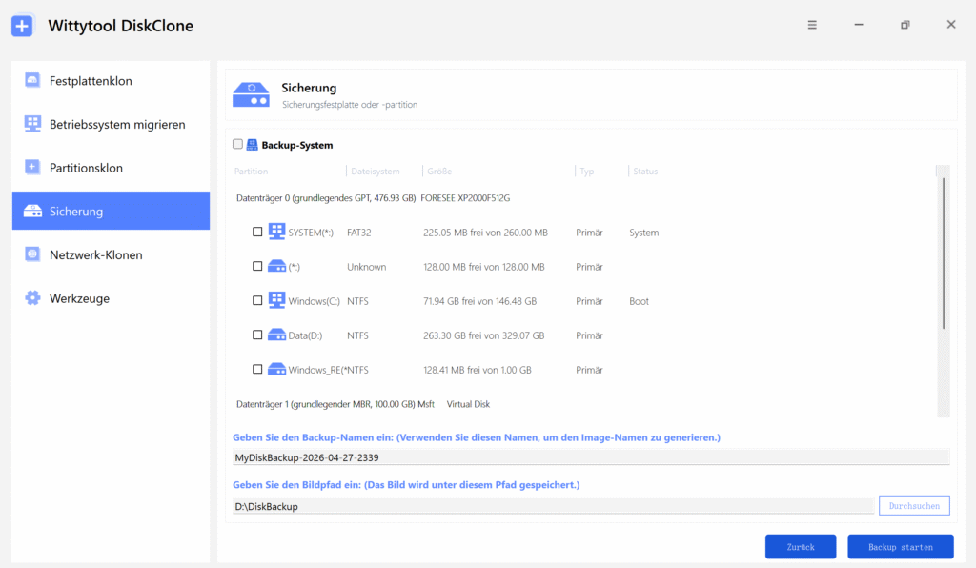Image resolution: width=976 pixels, height=568 pixels.
Task: Click the Festplattenklon sidebar icon
Action: [x=32, y=80]
